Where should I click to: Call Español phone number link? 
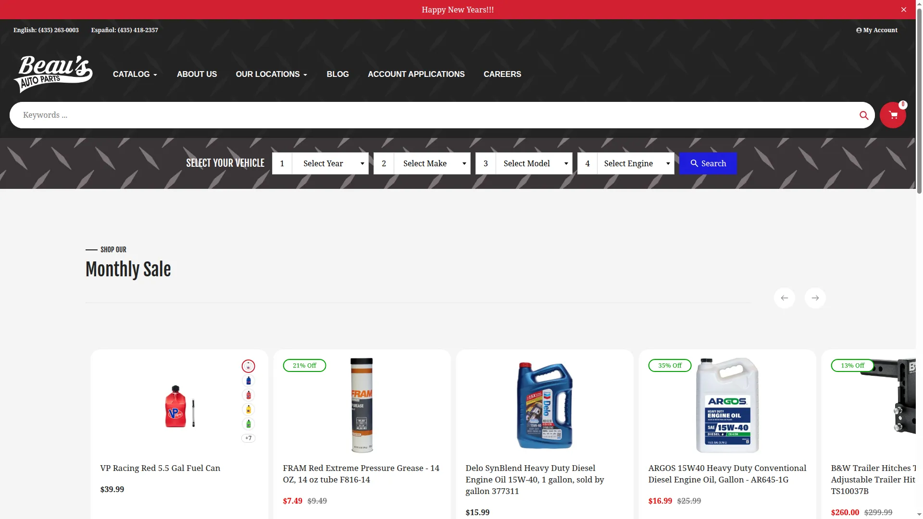[x=125, y=30]
